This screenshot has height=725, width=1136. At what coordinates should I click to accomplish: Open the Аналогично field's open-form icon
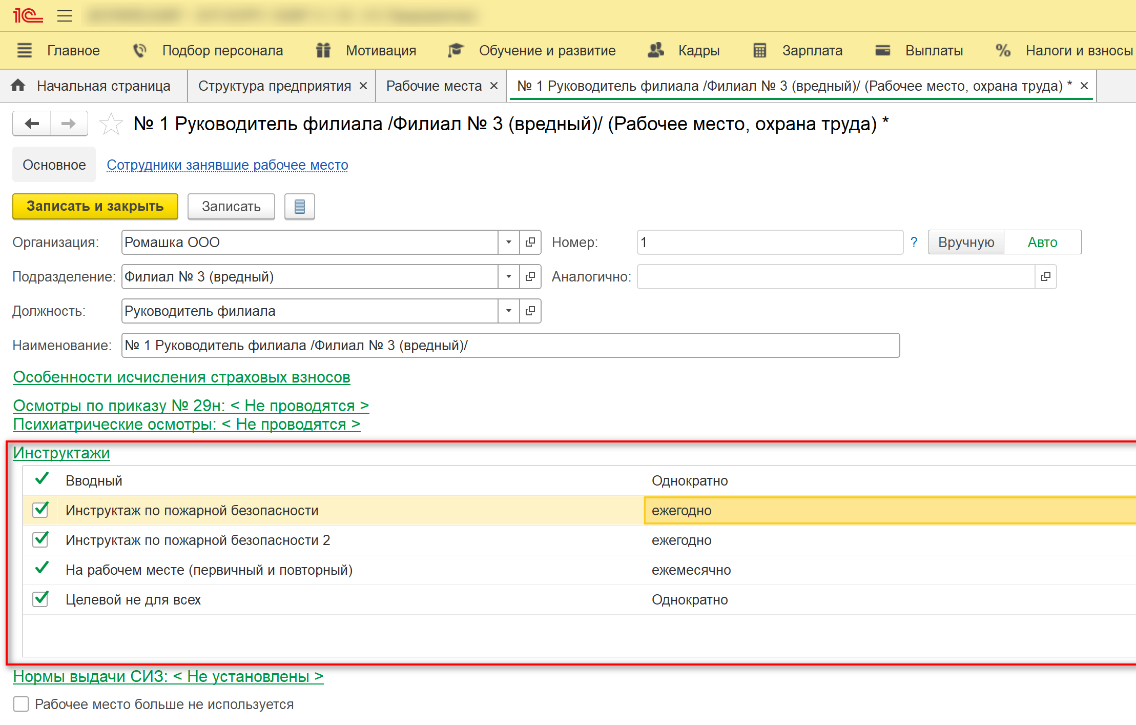[x=1046, y=277]
